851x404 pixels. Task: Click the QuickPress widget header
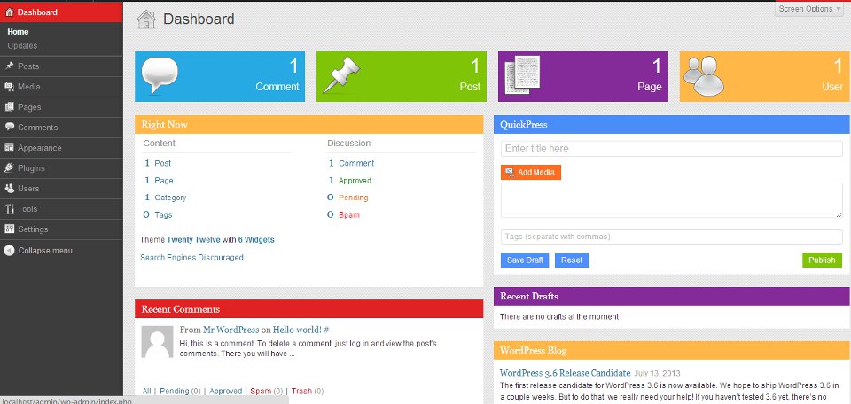pos(671,125)
